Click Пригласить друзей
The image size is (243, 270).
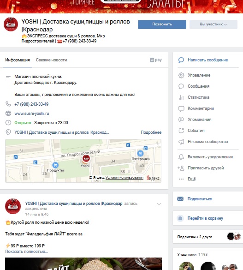[x=206, y=168]
